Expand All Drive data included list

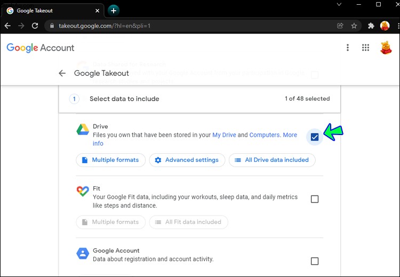[x=272, y=160]
